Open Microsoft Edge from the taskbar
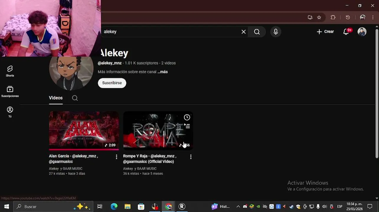The width and height of the screenshot is (379, 212). tap(114, 207)
